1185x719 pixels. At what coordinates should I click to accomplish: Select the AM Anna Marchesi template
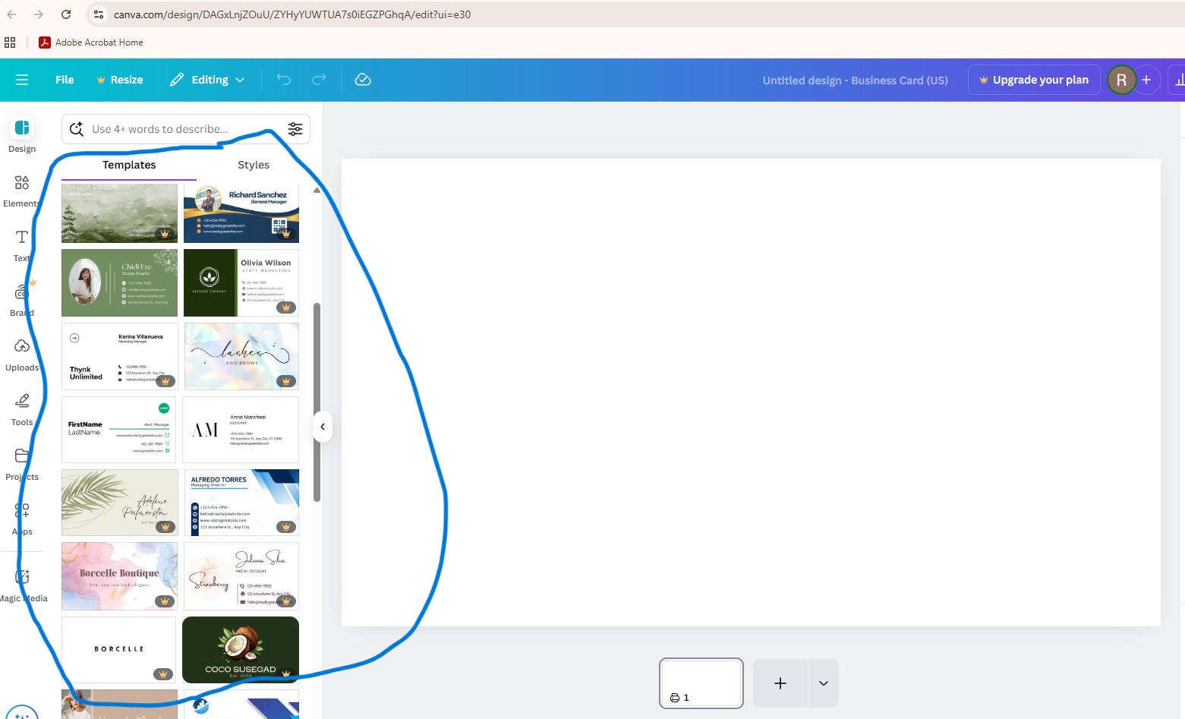241,430
